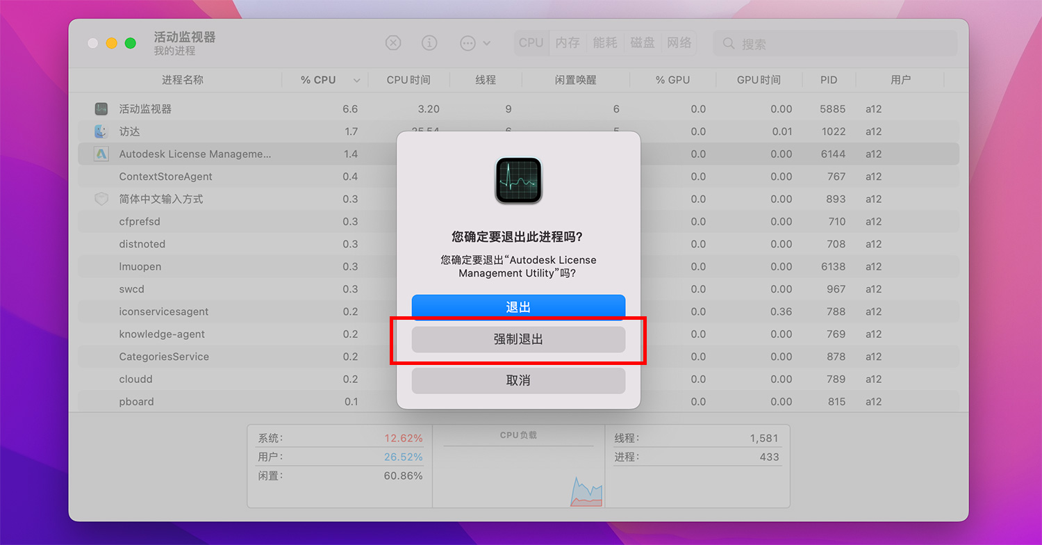Click the 取消 button in dialog

pos(518,381)
